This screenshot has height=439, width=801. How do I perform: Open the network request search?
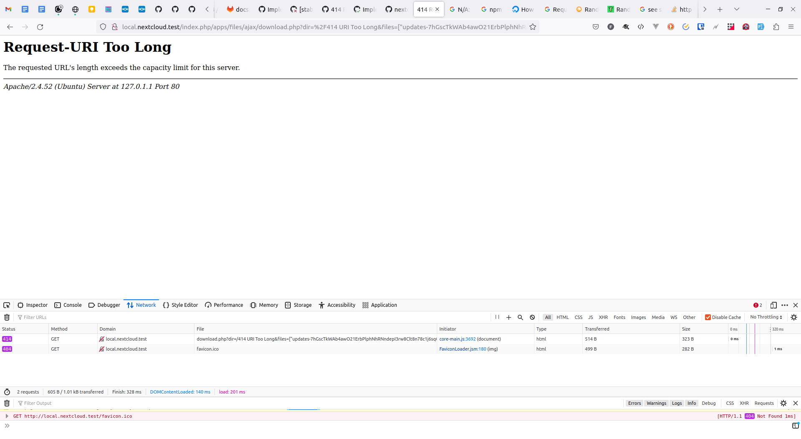coord(520,317)
